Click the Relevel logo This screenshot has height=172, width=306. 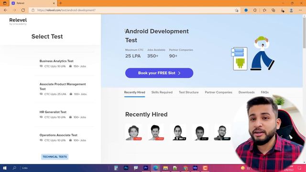coord(18,21)
